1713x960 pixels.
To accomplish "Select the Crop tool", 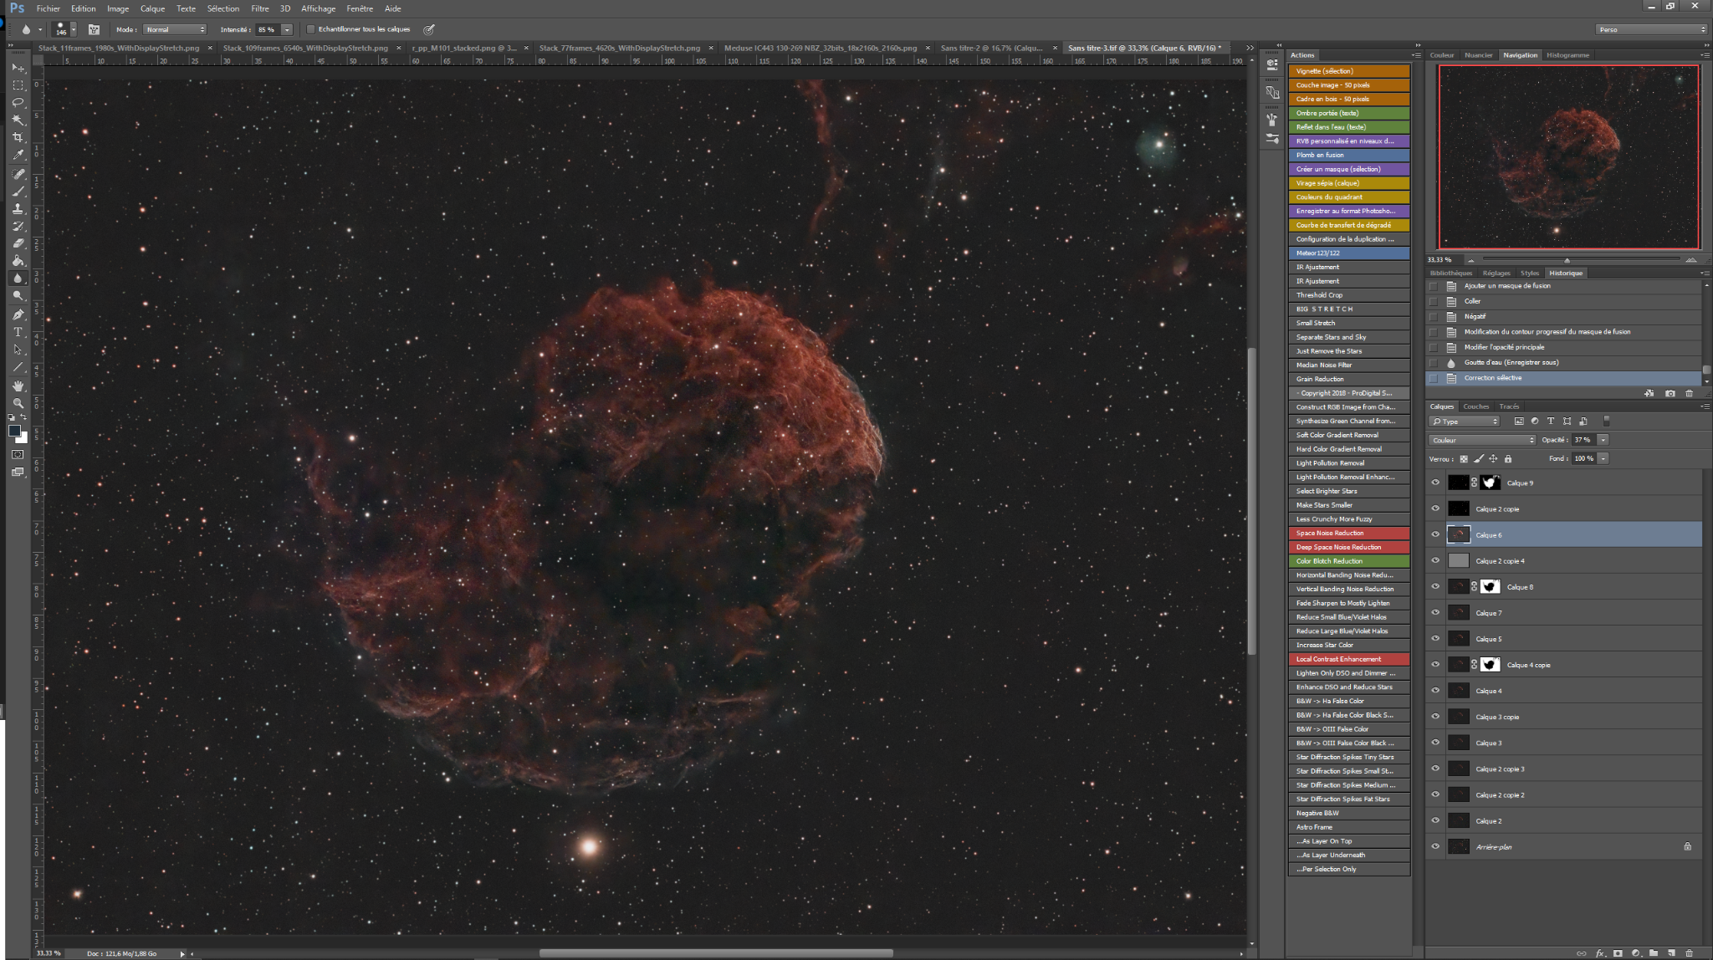I will tap(18, 137).
